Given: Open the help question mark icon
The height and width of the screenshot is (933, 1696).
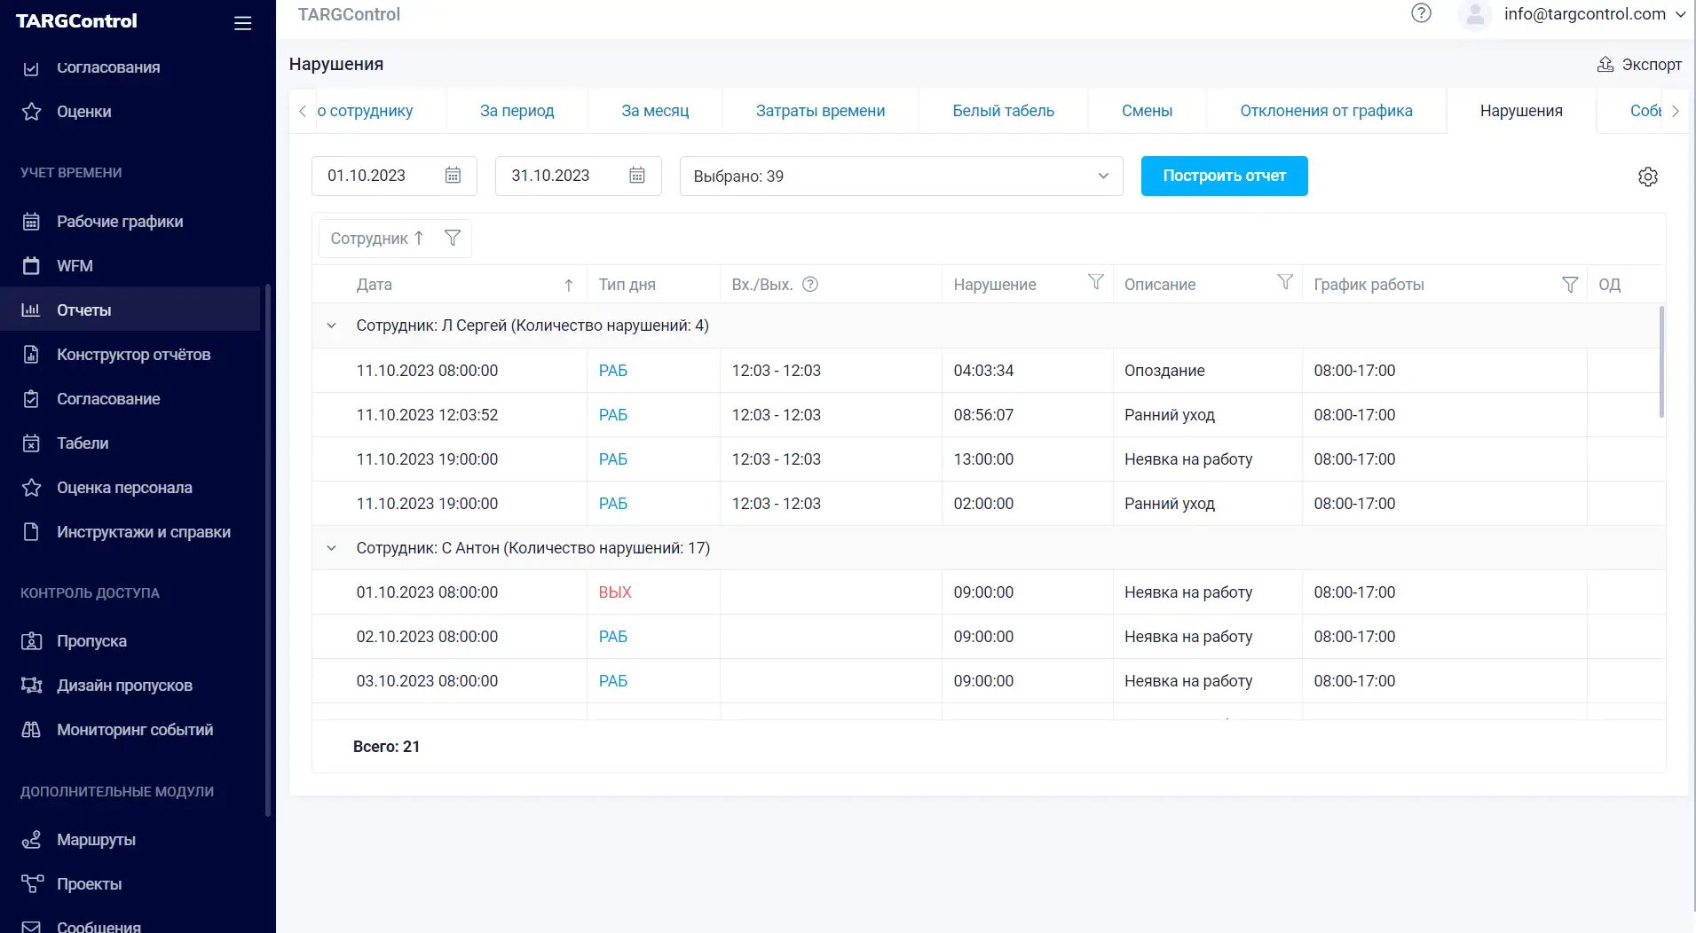Looking at the screenshot, I should coord(1421,13).
